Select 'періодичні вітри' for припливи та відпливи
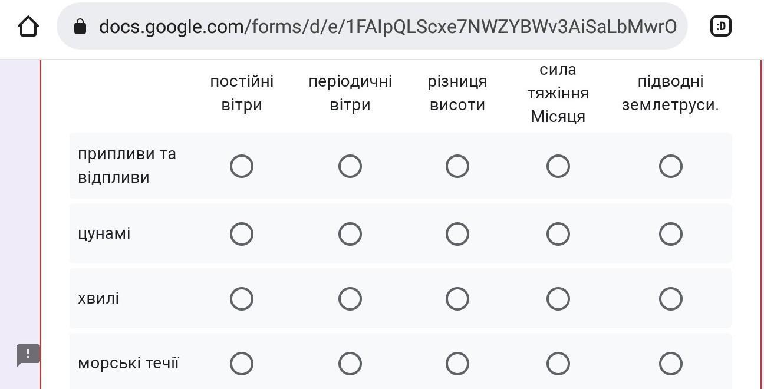Screen dimensions: 764x389 click(350, 166)
